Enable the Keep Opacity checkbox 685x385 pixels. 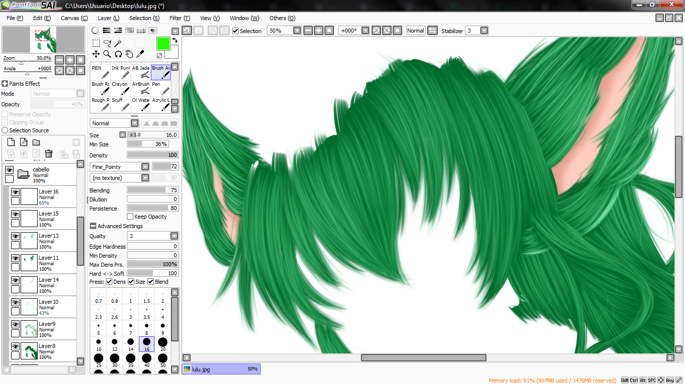click(x=130, y=217)
